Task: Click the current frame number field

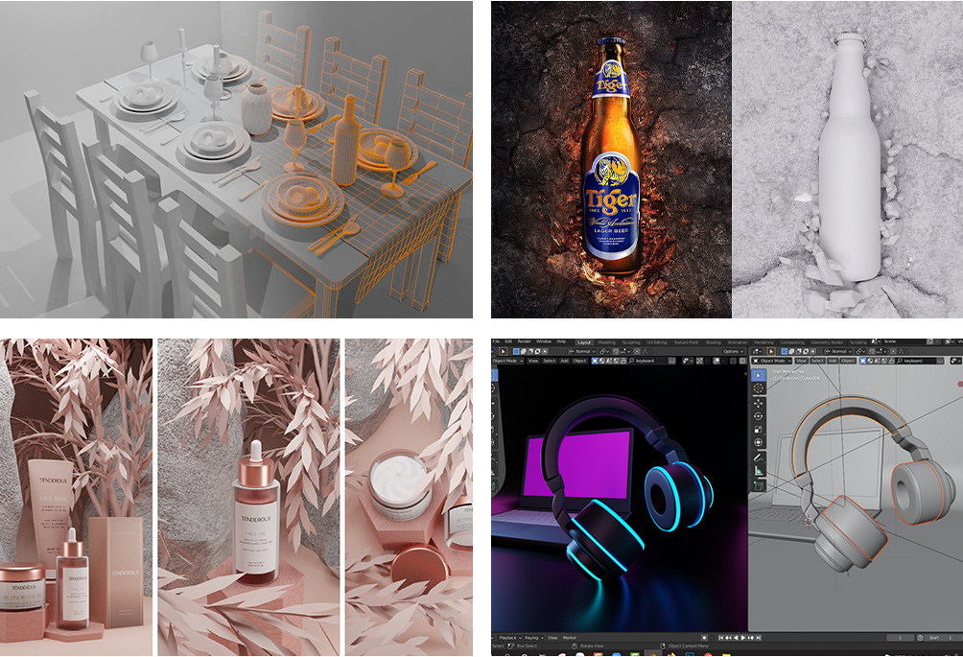Action: click(901, 638)
